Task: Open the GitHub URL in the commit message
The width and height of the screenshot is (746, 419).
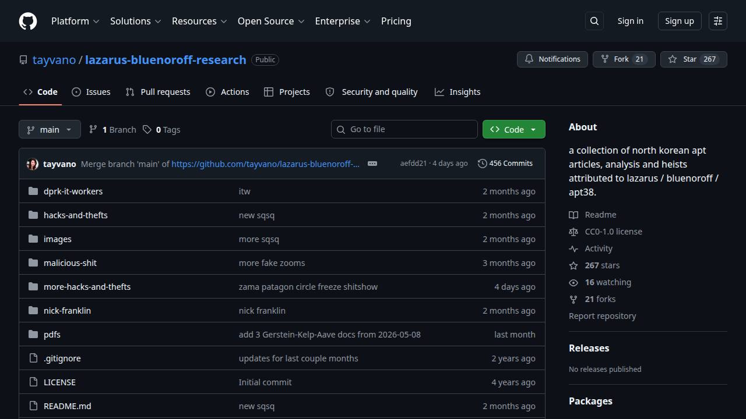Action: point(265,164)
